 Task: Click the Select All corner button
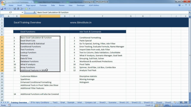click(2, 16)
